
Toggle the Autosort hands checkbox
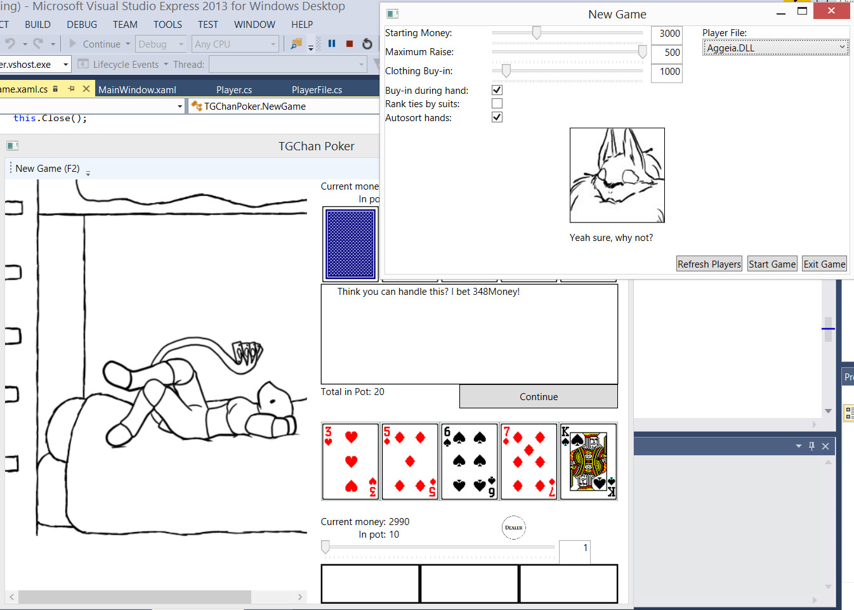497,117
